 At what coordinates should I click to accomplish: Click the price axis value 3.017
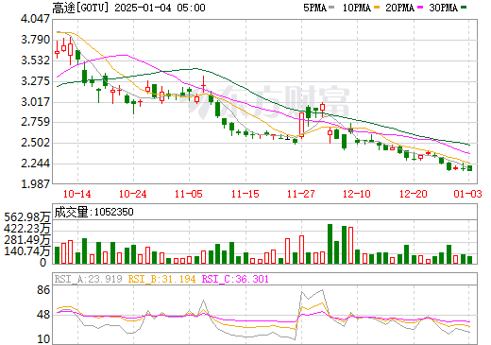point(35,102)
